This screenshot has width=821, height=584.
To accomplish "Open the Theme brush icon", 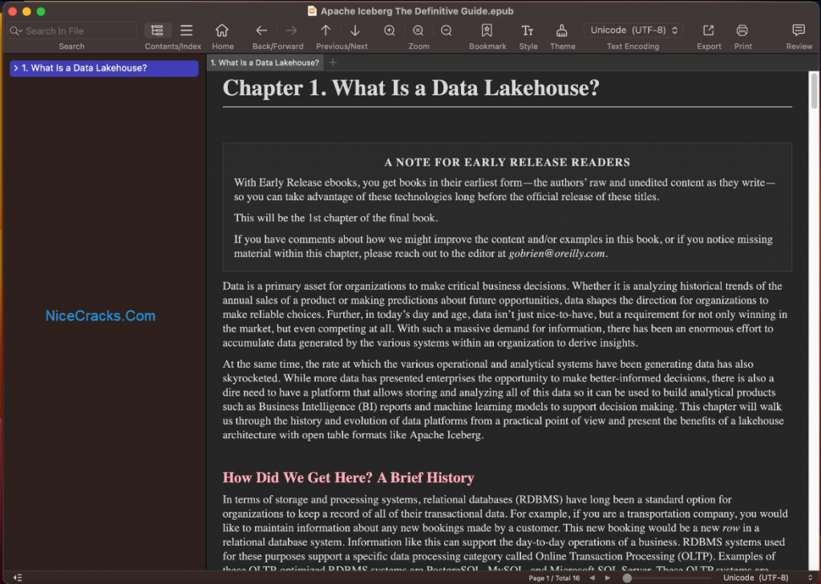I will 562,30.
